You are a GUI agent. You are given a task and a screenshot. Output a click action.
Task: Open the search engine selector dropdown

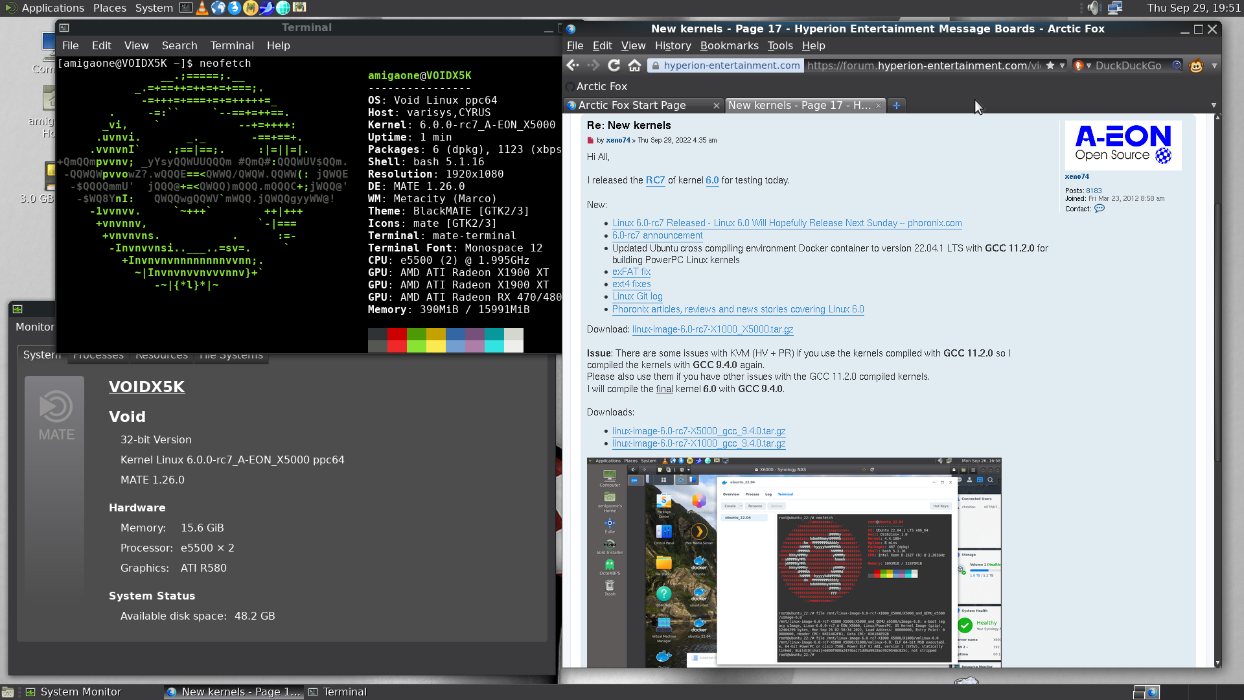[x=1081, y=65]
